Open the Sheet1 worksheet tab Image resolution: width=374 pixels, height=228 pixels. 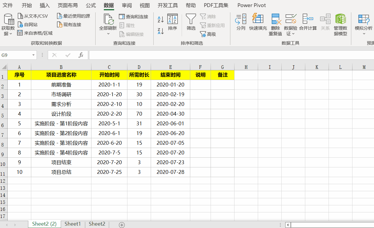pos(73,224)
